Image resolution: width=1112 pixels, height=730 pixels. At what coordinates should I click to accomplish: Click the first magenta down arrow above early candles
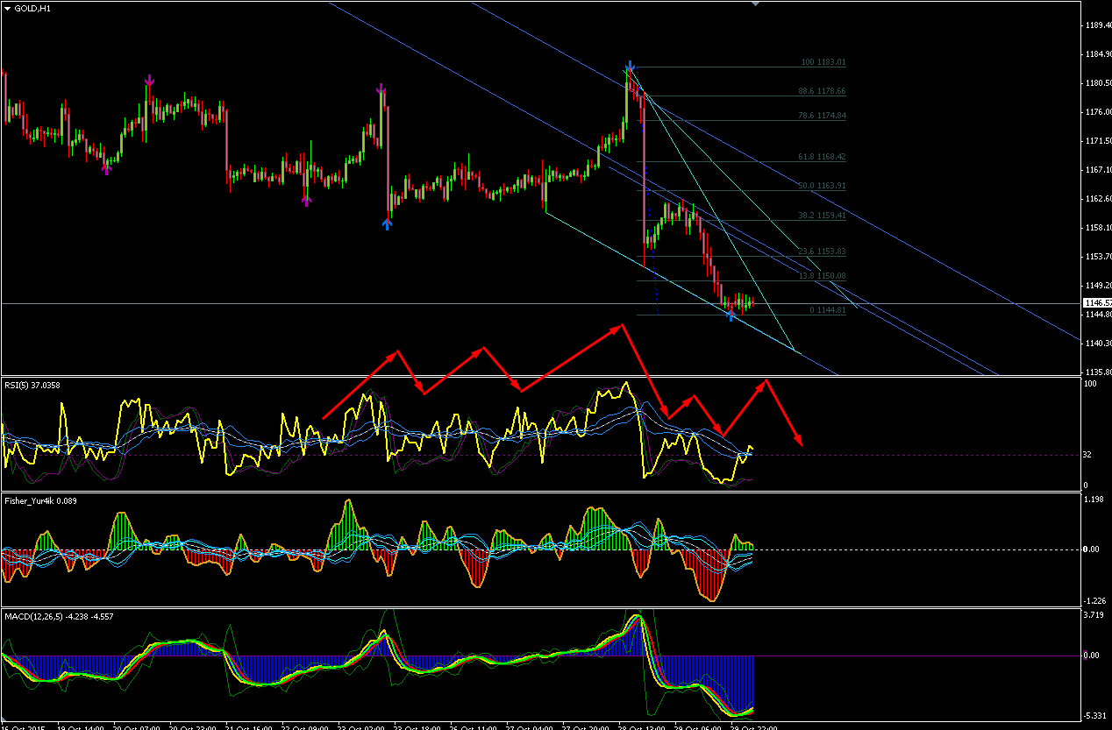149,82
